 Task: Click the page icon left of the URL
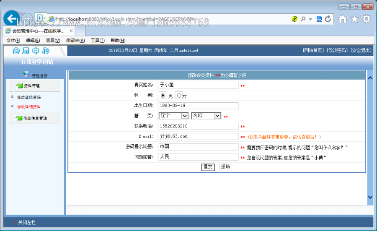point(51,19)
